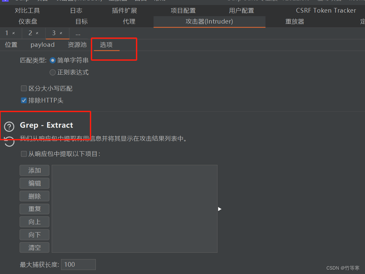Click the restore defaults arrow icon below help
The image size is (365, 274).
pos(9,141)
